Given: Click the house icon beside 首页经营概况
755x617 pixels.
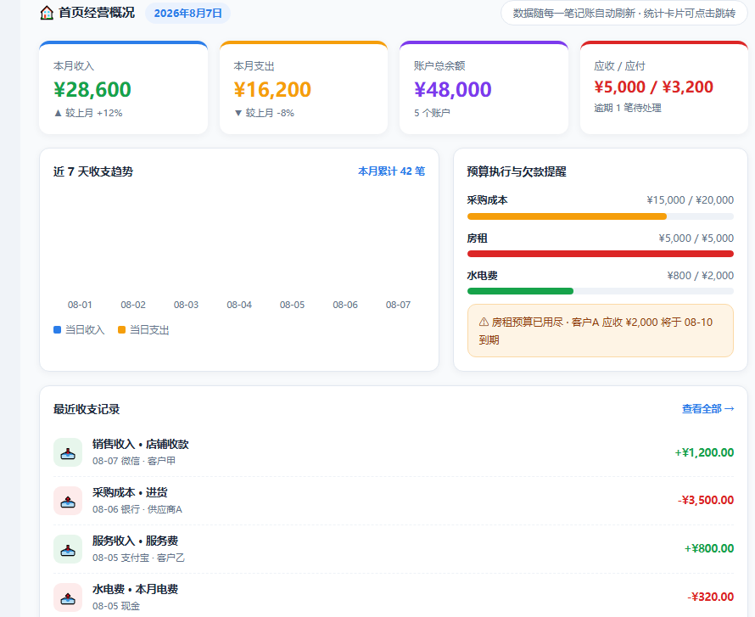Looking at the screenshot, I should (47, 13).
